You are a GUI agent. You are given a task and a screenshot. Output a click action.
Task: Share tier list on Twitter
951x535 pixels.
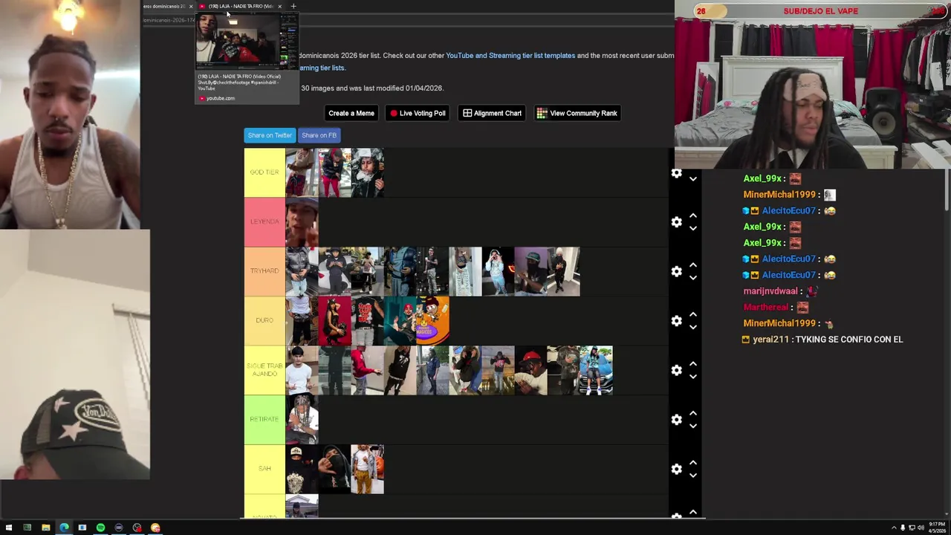click(270, 135)
